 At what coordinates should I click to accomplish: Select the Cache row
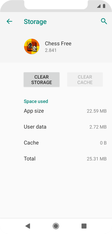65,143
